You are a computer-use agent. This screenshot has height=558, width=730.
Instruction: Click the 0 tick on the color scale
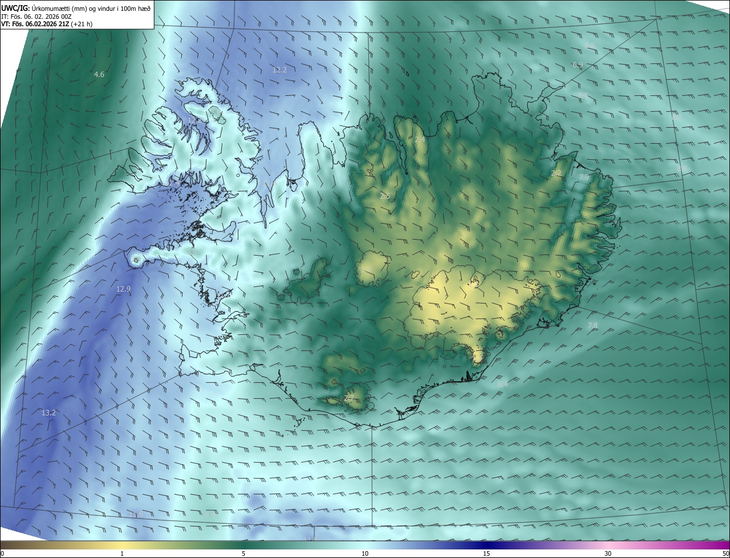[x=2, y=553]
